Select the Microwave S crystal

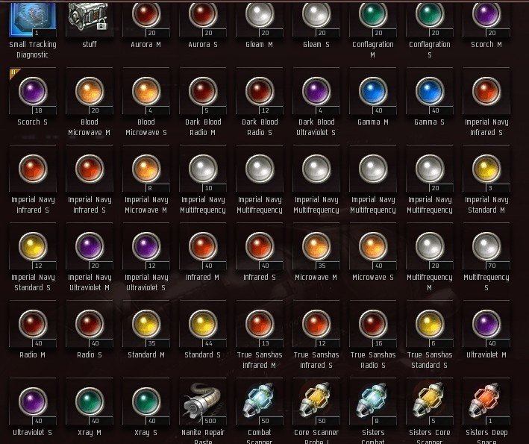[x=373, y=246]
